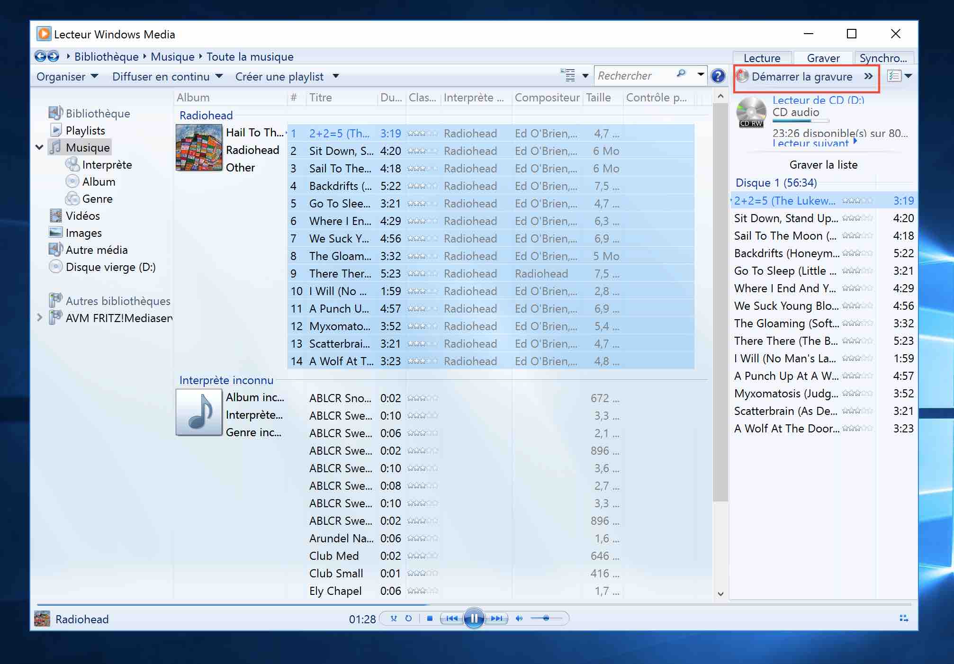This screenshot has width=954, height=664.
Task: Open Diffuser en continu menu
Action: [x=167, y=76]
